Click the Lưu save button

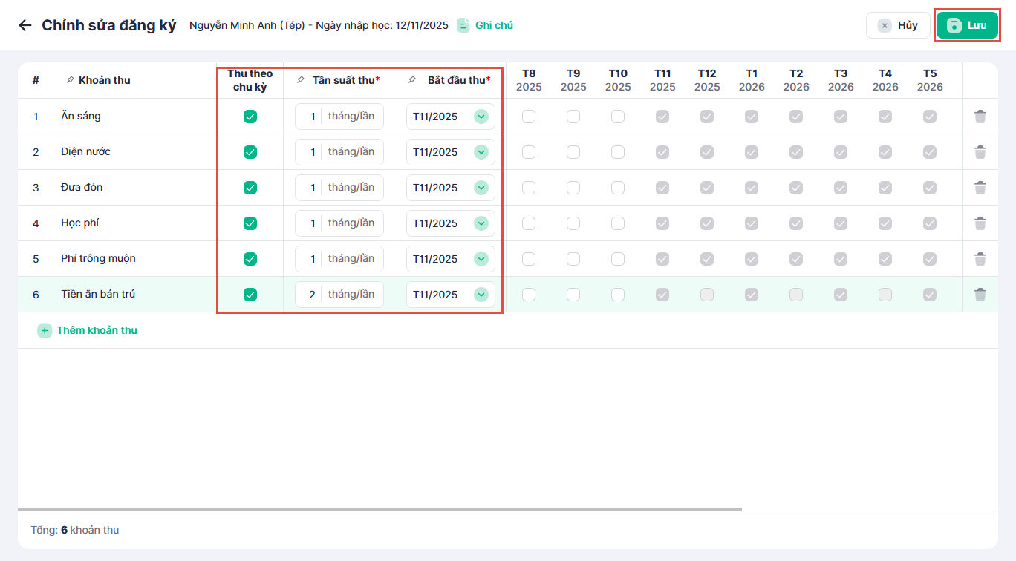[x=967, y=25]
